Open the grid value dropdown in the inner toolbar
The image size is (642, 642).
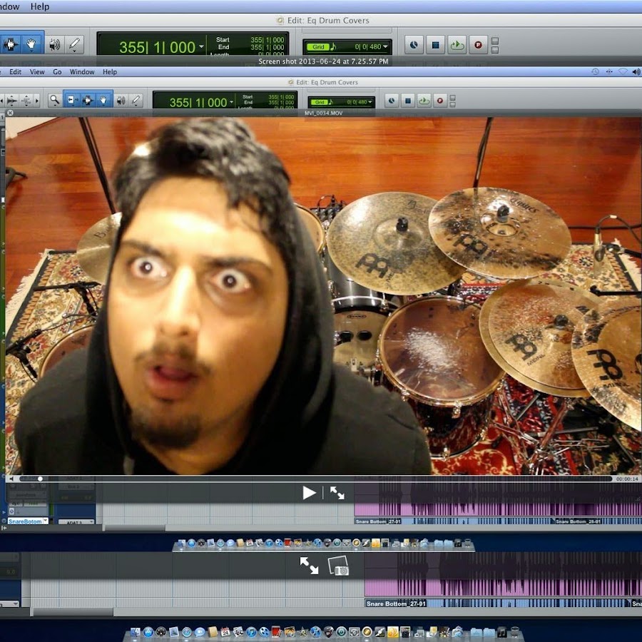coord(370,102)
